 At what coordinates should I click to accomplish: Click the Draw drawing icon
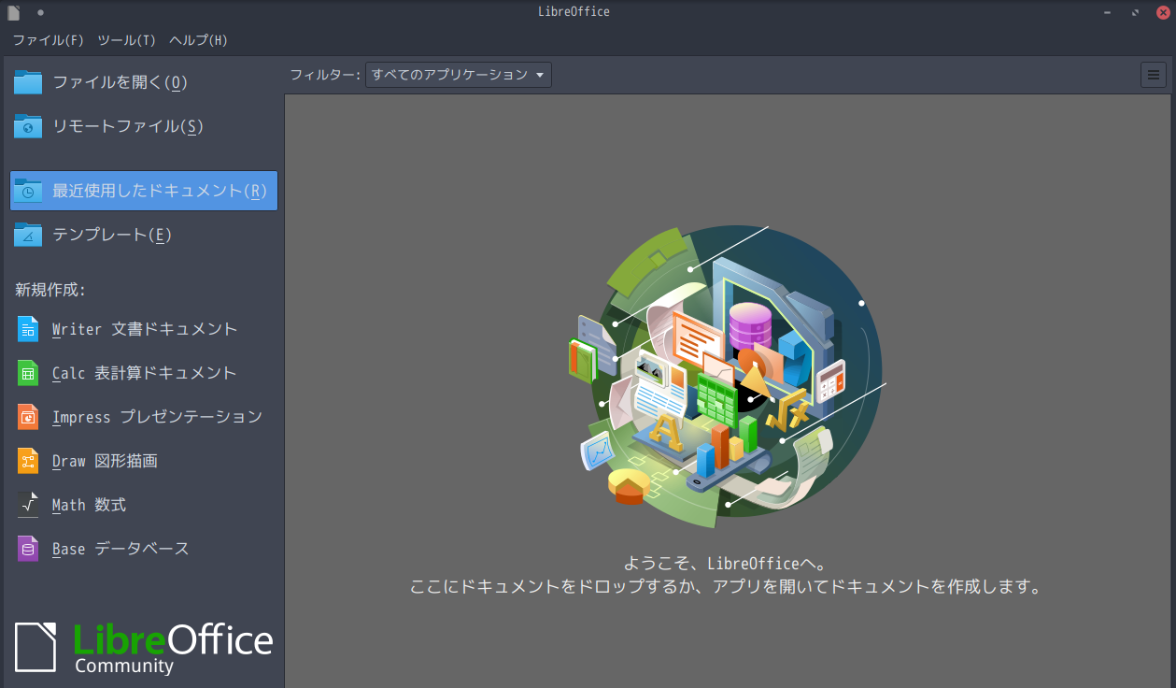coord(28,461)
